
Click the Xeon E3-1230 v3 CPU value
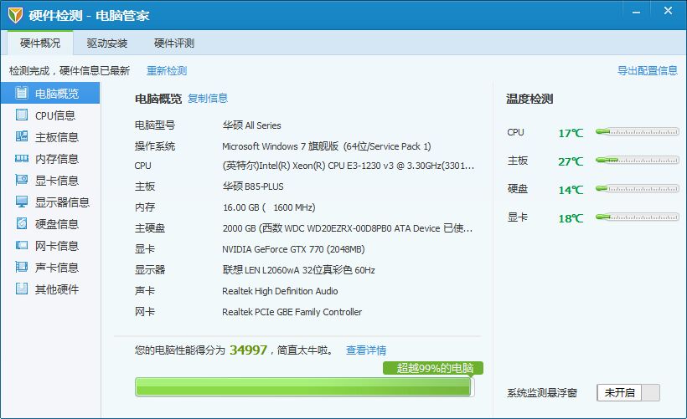point(349,166)
